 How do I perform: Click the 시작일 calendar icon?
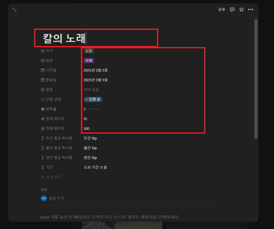point(43,70)
